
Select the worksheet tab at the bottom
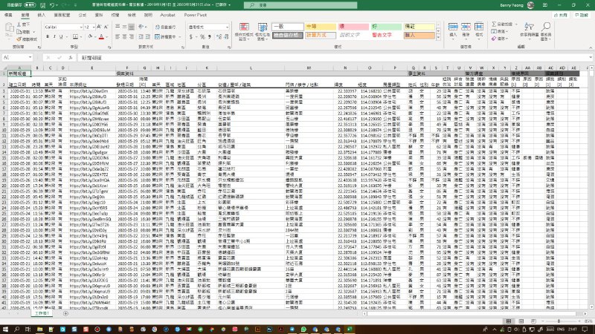pyautogui.click(x=22, y=313)
